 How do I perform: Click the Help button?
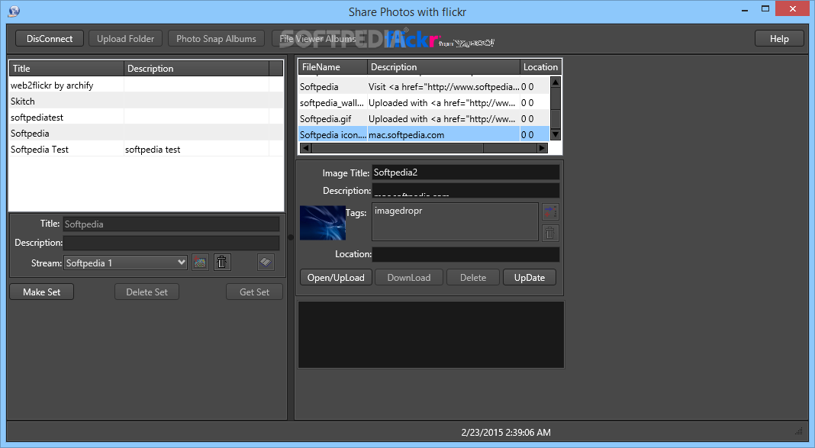(x=779, y=38)
